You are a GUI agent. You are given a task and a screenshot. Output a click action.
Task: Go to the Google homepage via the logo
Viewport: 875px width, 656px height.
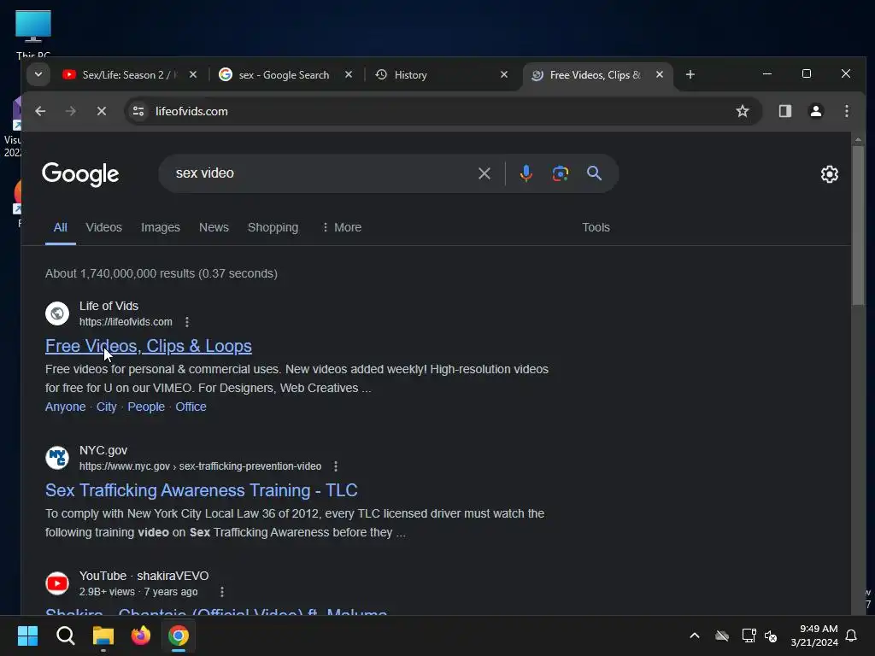point(80,174)
